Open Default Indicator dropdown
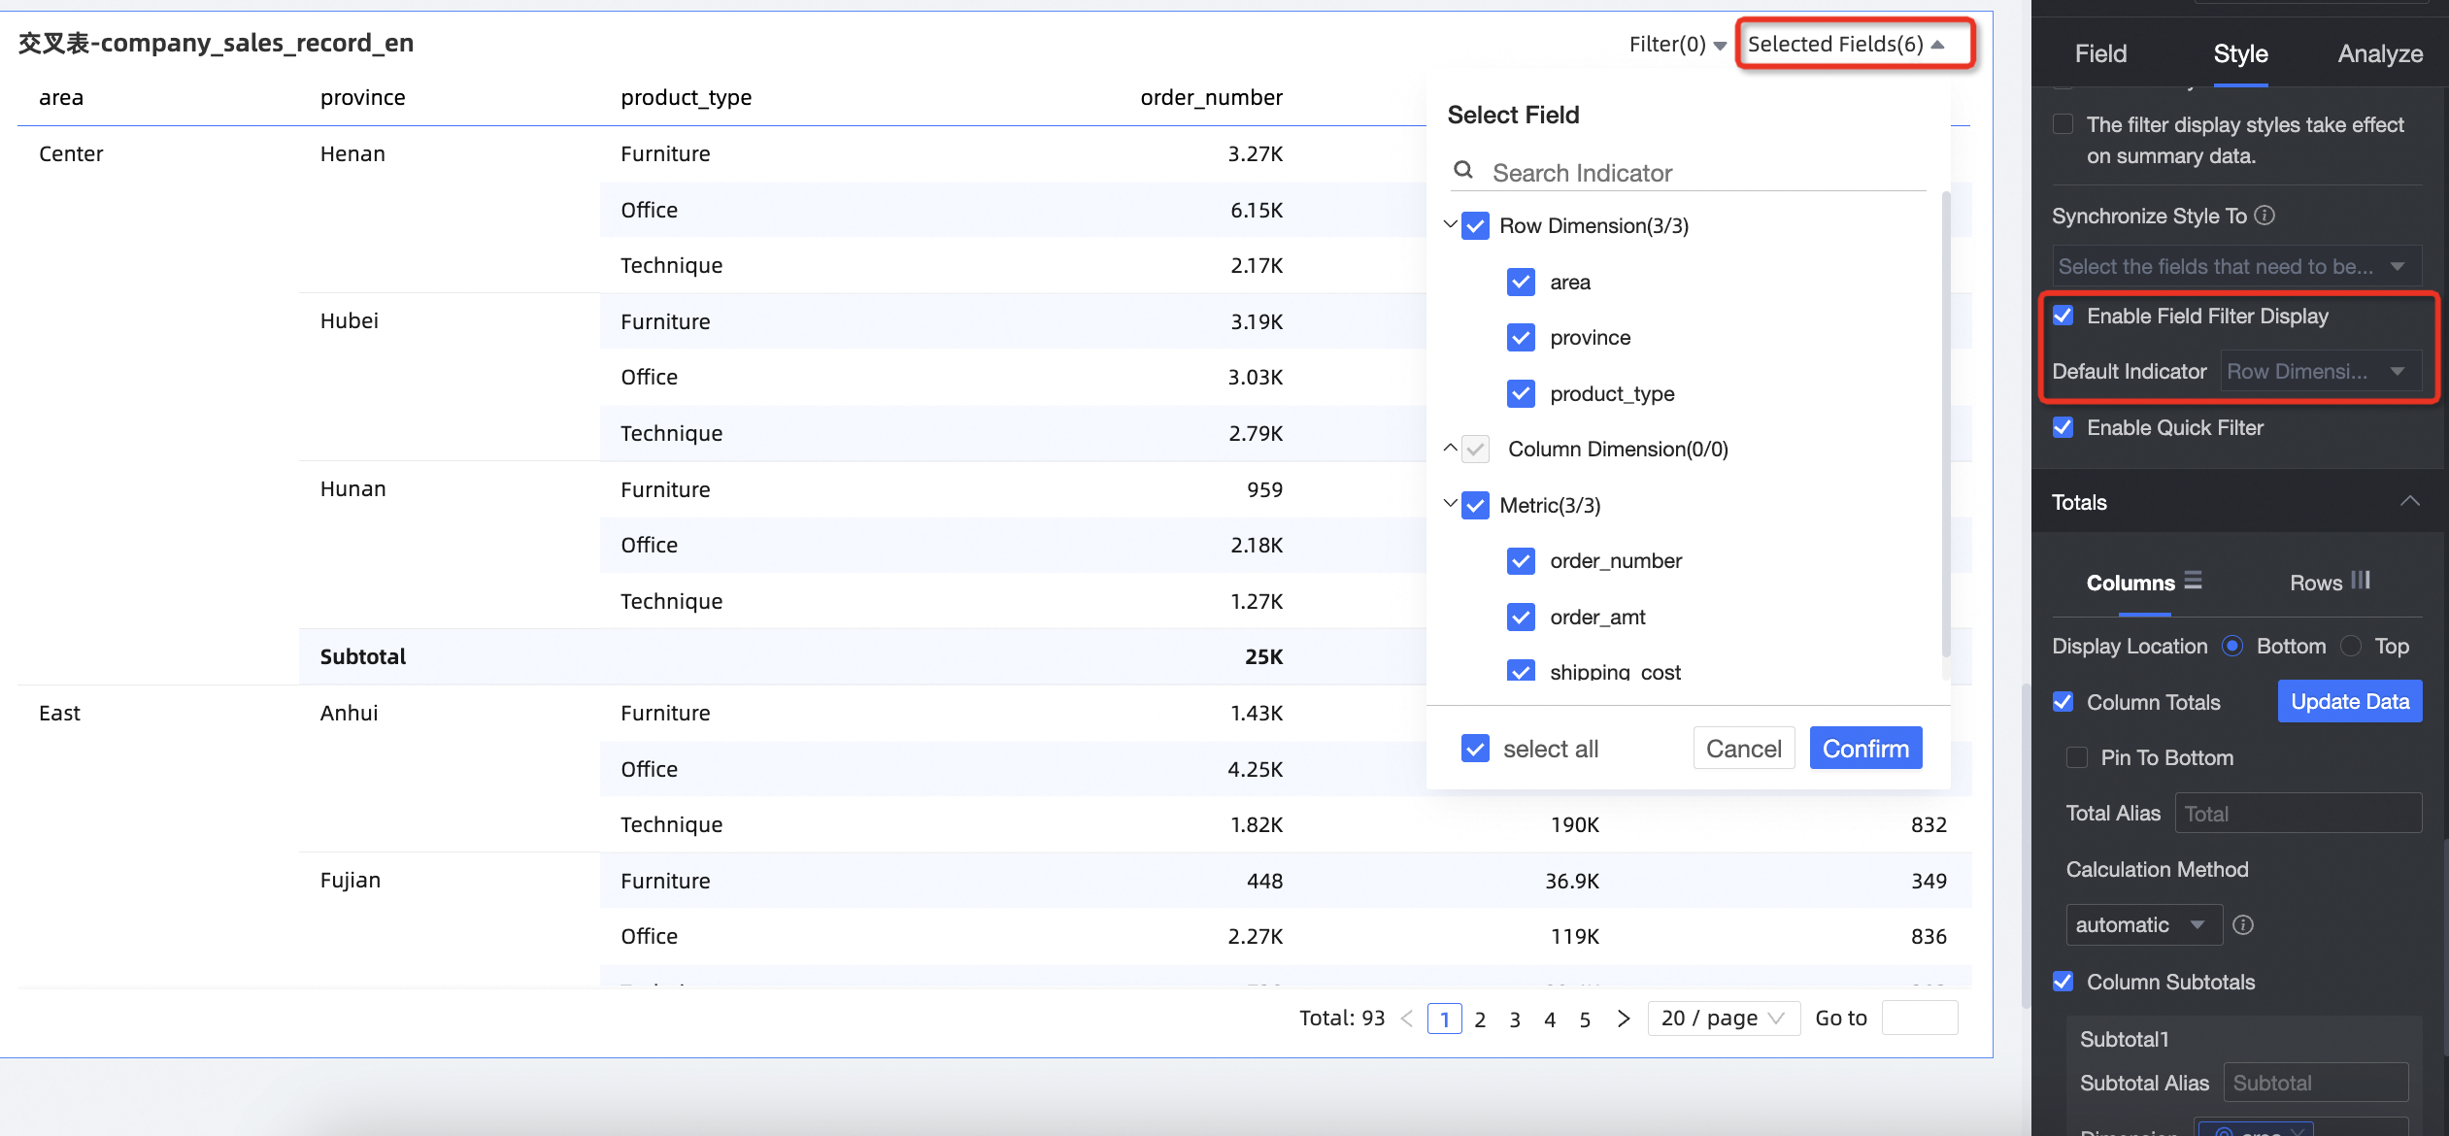The height and width of the screenshot is (1136, 2449). 2318,372
